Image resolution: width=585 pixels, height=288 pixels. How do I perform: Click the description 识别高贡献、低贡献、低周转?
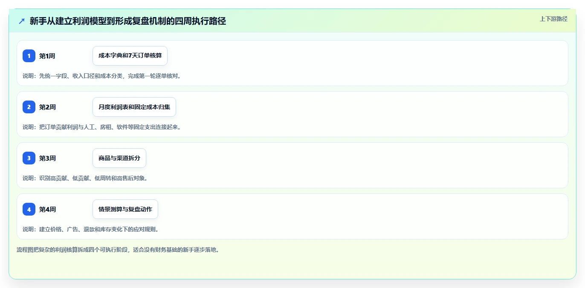coord(76,178)
